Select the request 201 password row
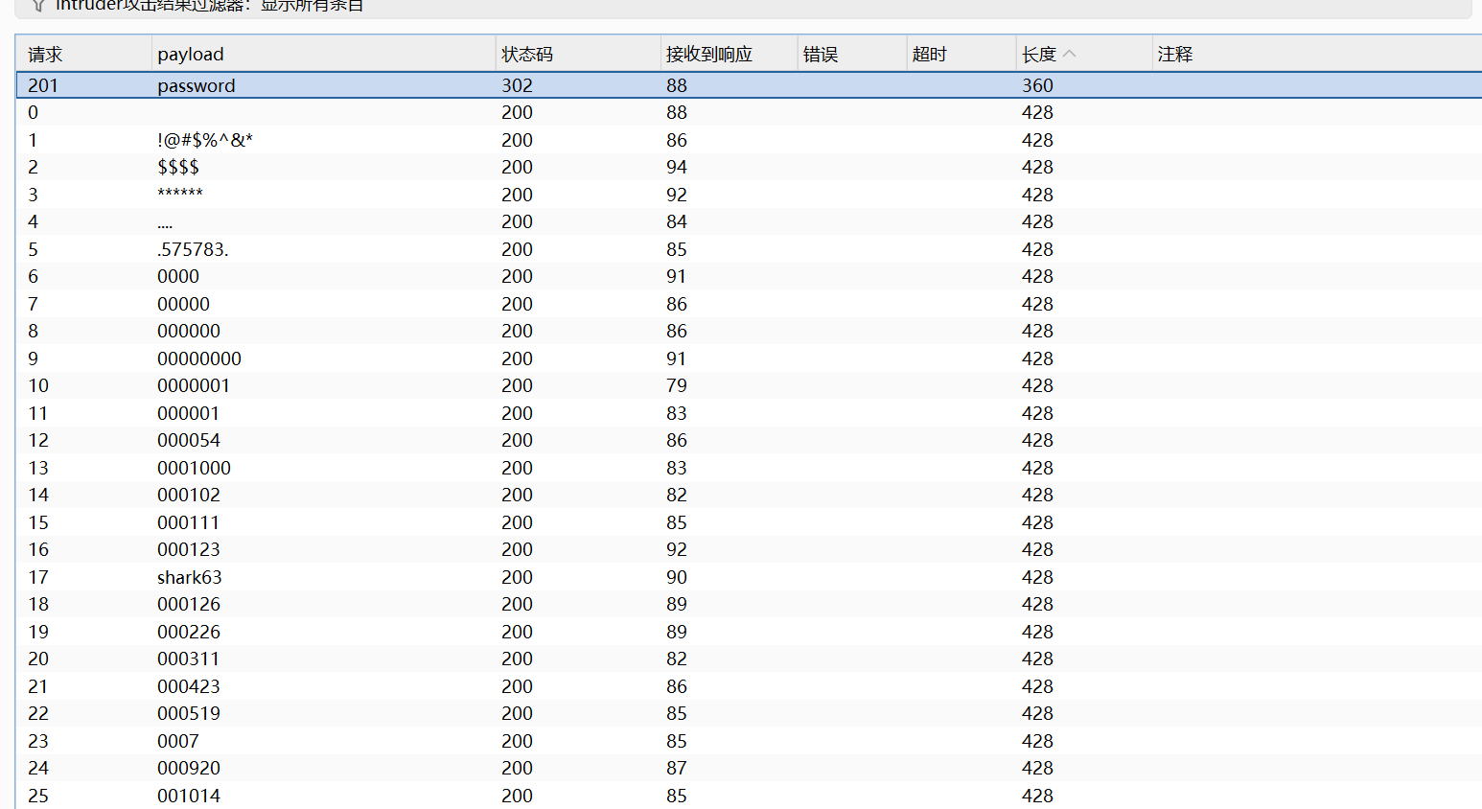Viewport: 1482px width, 809px height. pos(383,85)
